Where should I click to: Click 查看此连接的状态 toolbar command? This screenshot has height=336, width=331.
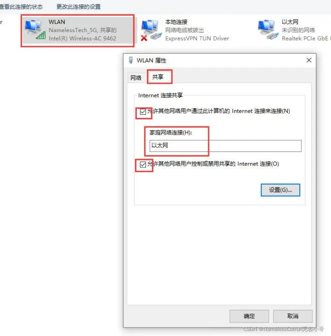pos(21,7)
